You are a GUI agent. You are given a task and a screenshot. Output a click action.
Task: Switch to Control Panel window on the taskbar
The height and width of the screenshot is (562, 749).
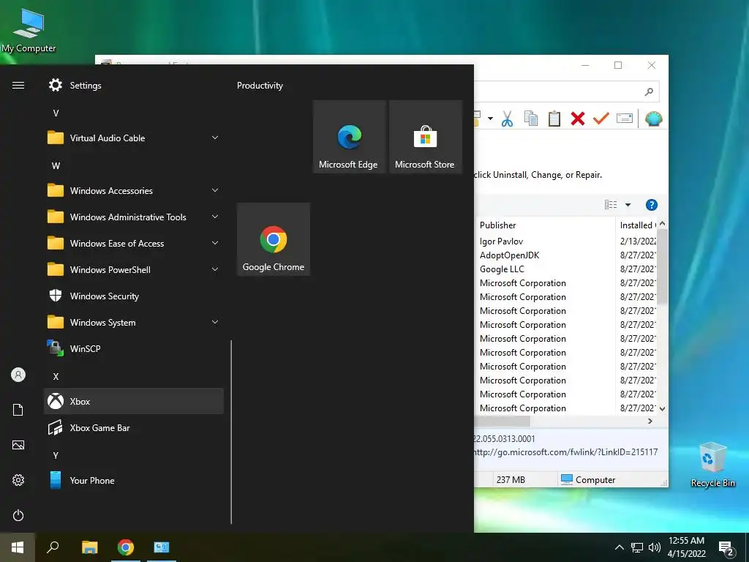click(162, 547)
